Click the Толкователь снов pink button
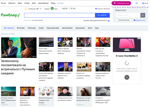This screenshot has width=150, height=107. (x=121, y=3)
